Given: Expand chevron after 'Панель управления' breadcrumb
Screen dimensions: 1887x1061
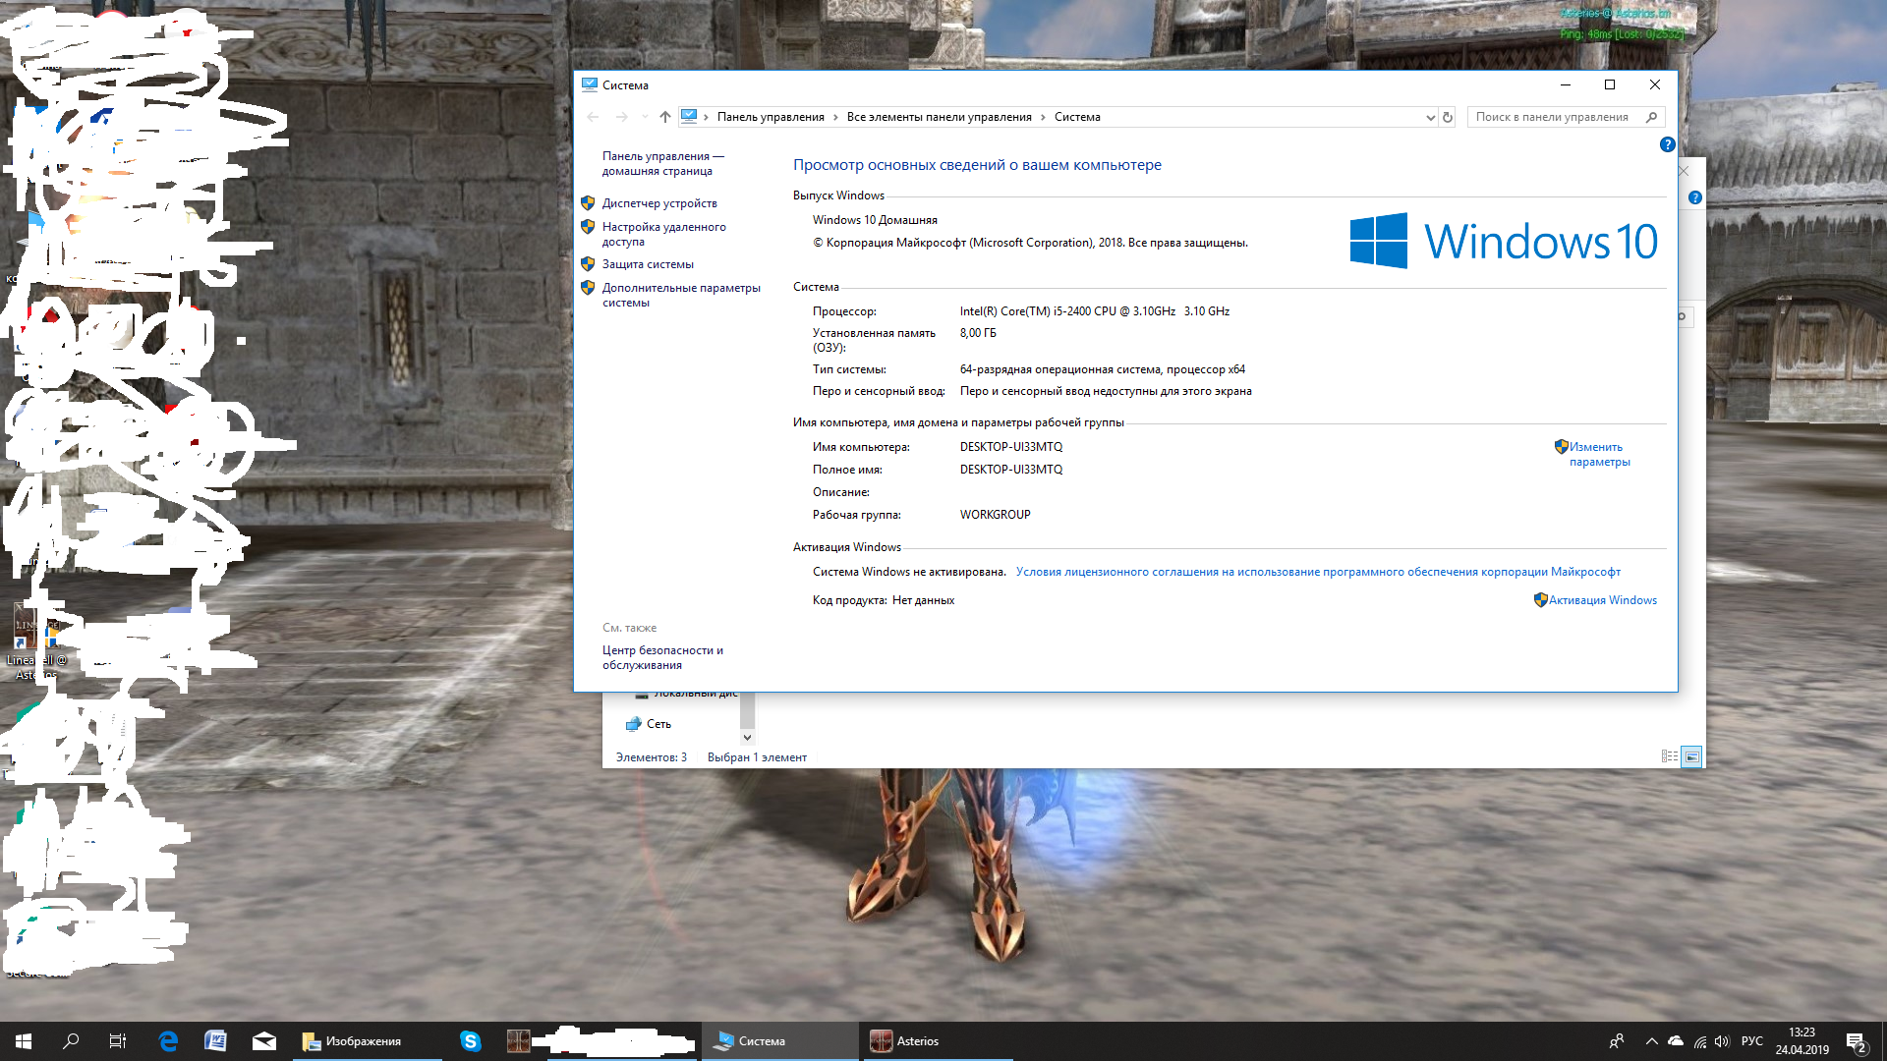Looking at the screenshot, I should (835, 117).
